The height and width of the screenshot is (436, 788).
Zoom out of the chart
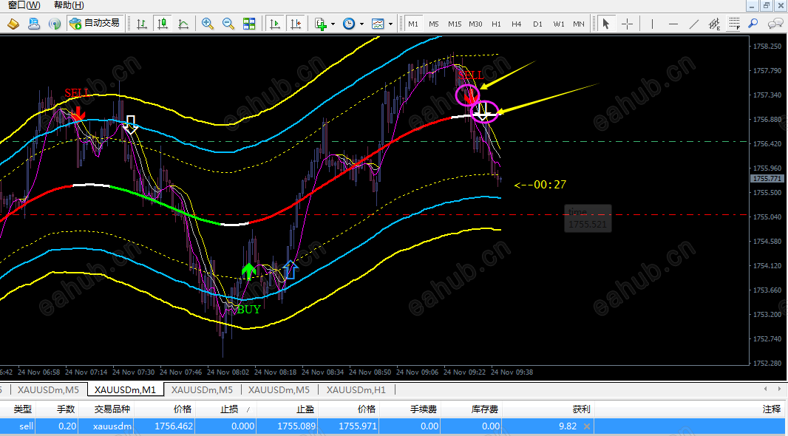[228, 24]
